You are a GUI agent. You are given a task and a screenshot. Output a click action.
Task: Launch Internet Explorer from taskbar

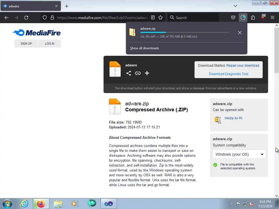coord(24,204)
